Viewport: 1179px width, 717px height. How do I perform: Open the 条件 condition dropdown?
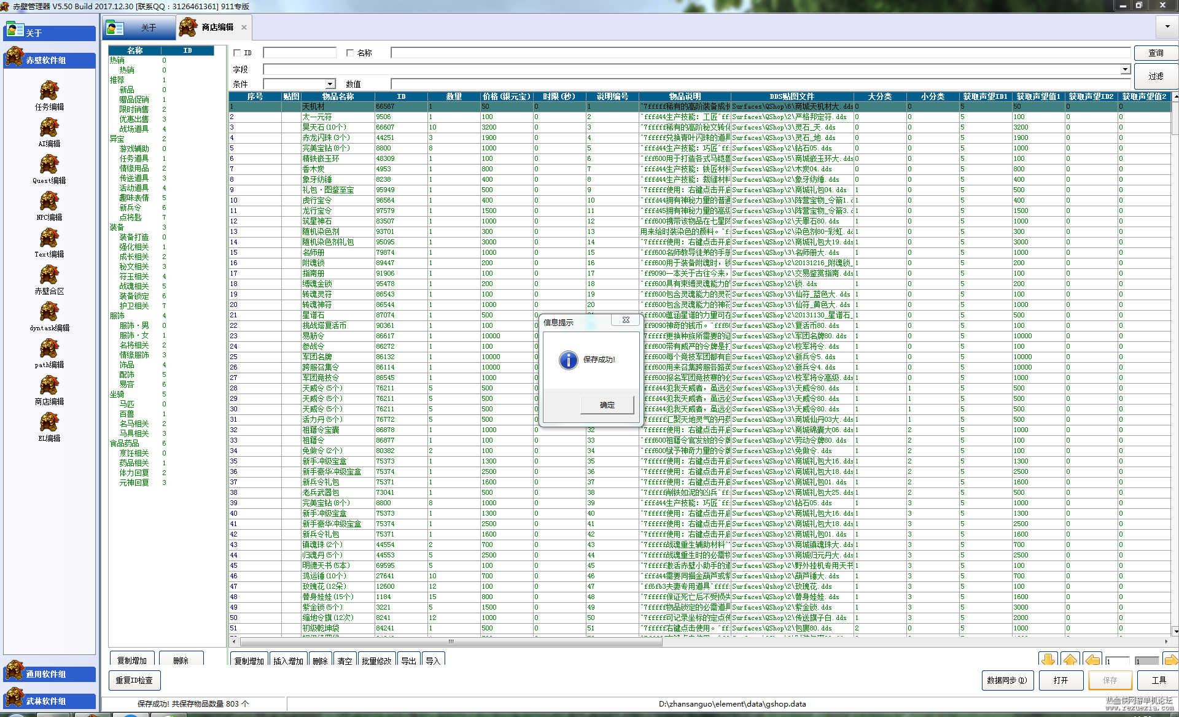(330, 84)
